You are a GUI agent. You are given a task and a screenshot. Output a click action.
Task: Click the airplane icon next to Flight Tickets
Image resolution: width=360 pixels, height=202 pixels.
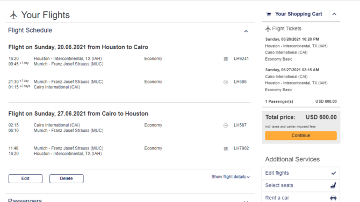pos(268,28)
